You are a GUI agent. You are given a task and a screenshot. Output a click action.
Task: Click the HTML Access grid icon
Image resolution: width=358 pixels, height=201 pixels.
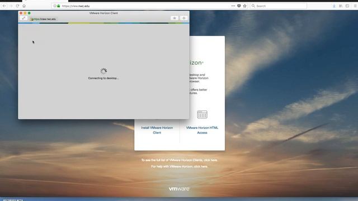pyautogui.click(x=202, y=114)
